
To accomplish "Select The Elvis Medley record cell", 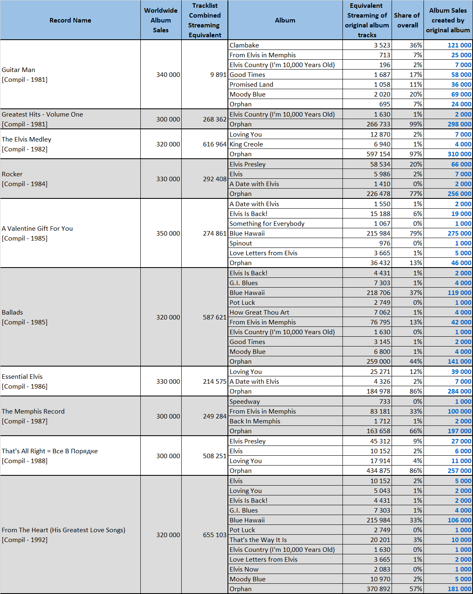I will click(x=70, y=144).
